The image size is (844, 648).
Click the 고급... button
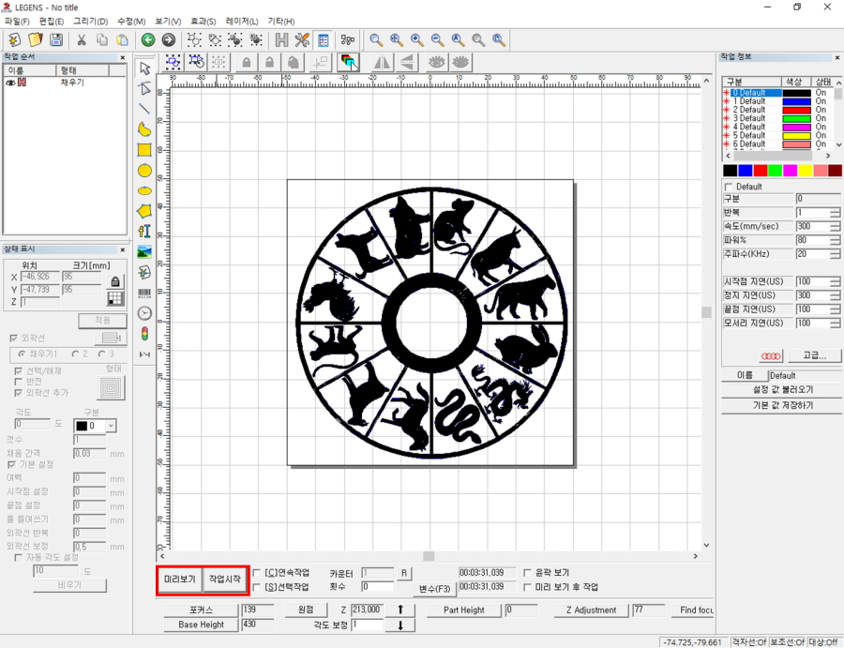tap(814, 355)
